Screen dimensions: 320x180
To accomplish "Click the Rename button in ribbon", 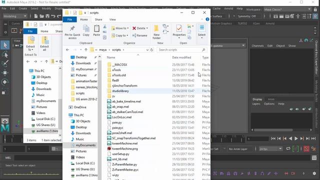I will click(140, 35).
